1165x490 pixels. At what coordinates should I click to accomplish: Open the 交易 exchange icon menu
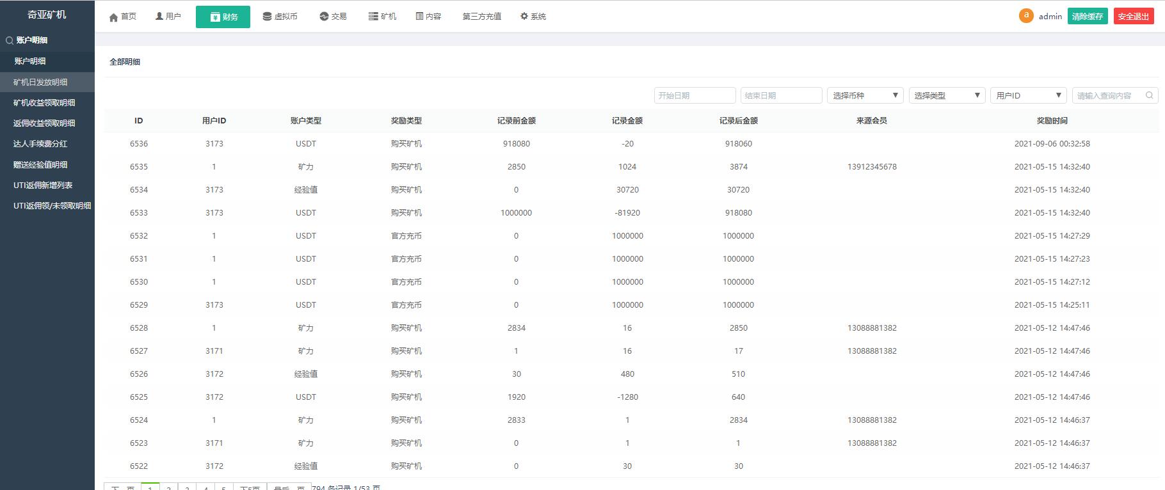[x=324, y=17]
